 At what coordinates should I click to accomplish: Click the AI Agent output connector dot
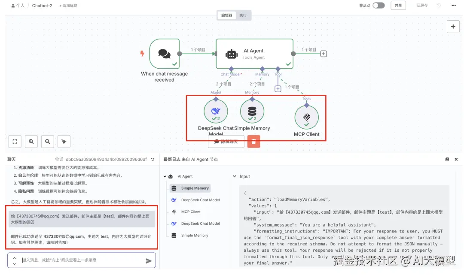[x=293, y=54]
